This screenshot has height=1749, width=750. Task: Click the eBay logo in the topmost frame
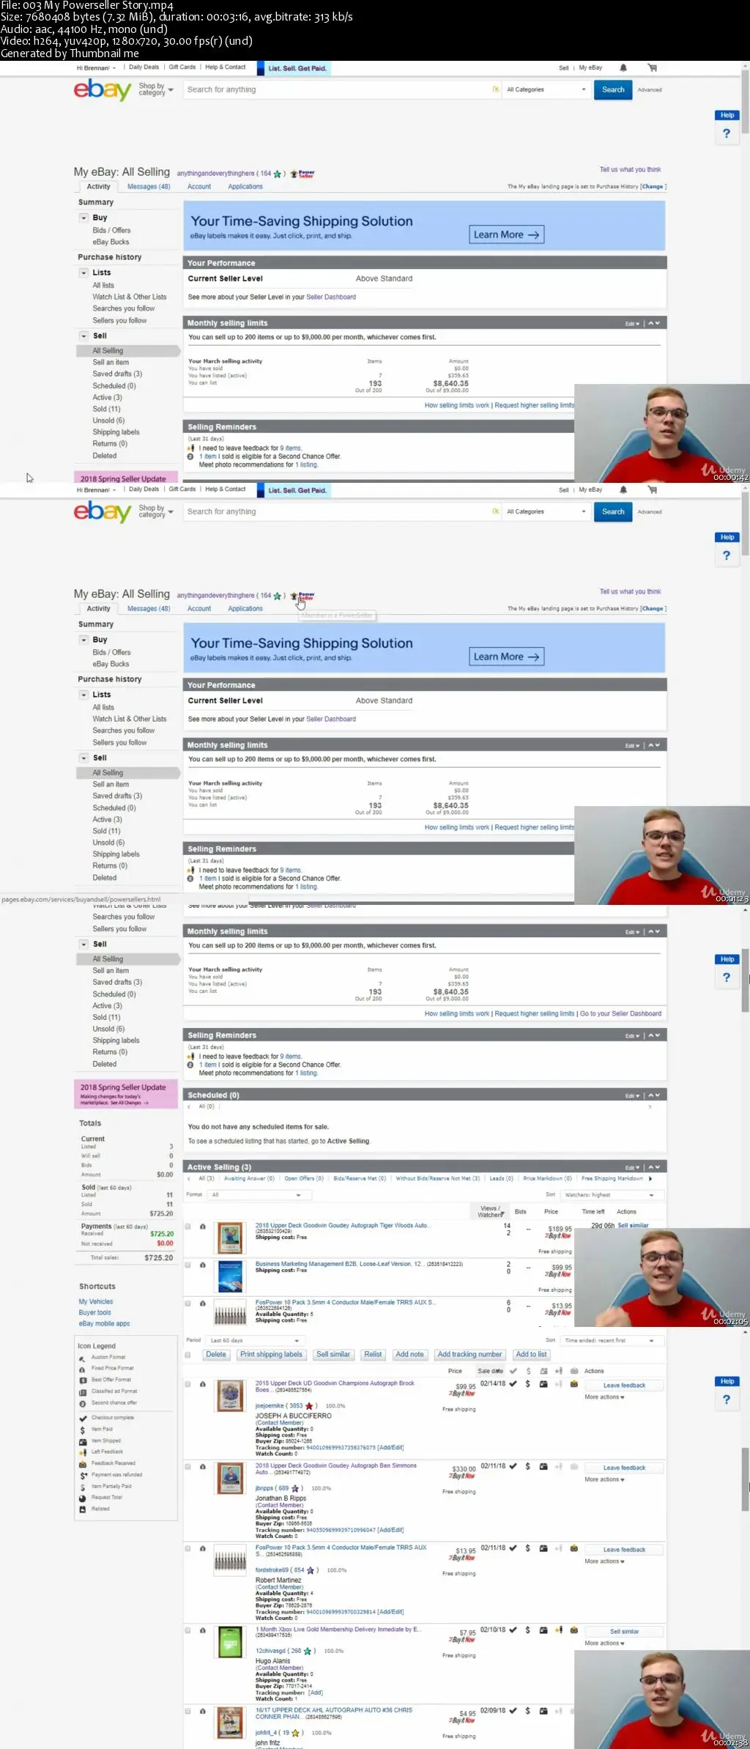[103, 89]
